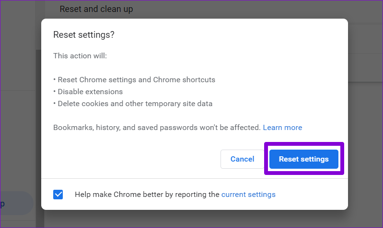This screenshot has width=383, height=228.
Task: Click the "Reset Chrome settings and Chrome shortcuts" bullet
Action: click(x=134, y=80)
